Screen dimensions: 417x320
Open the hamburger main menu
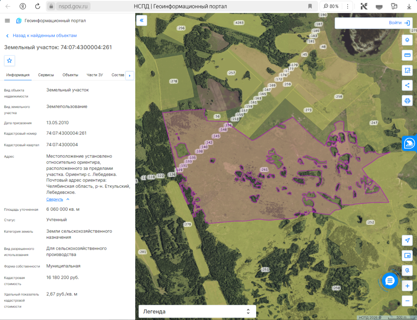click(x=7, y=21)
